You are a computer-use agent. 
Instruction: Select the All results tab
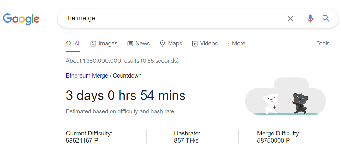click(x=73, y=43)
